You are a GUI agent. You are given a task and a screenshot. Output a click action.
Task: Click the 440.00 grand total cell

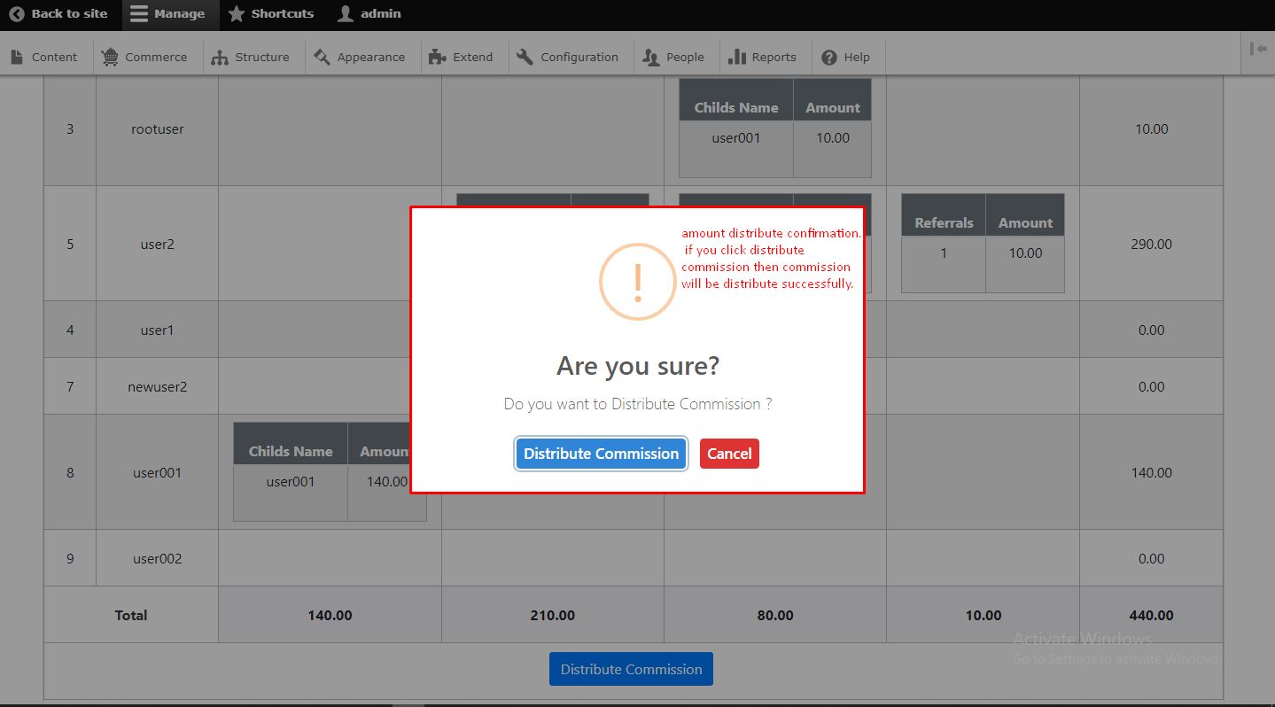click(1151, 615)
